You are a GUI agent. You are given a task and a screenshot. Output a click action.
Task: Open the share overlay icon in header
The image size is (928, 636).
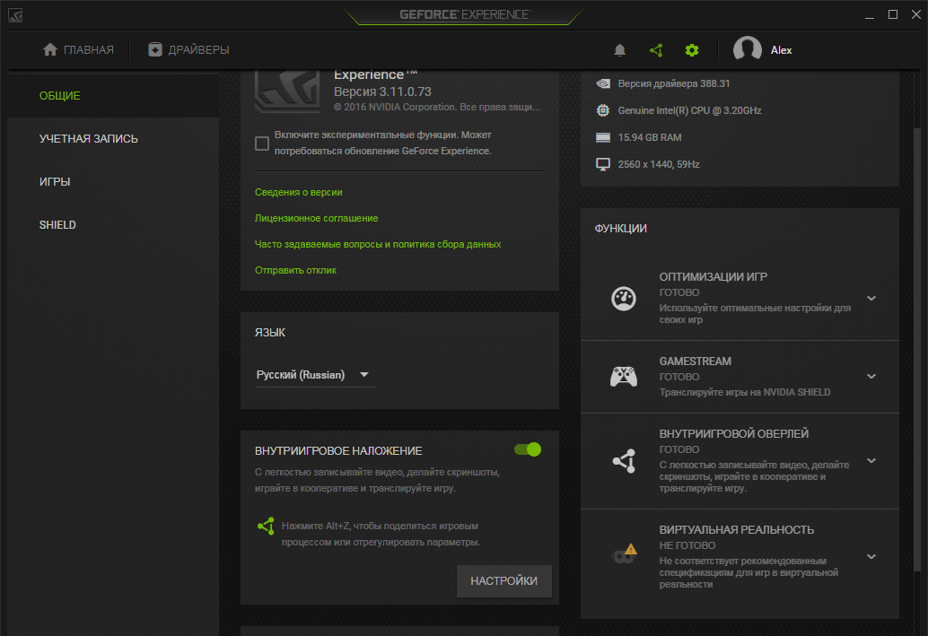[x=656, y=50]
